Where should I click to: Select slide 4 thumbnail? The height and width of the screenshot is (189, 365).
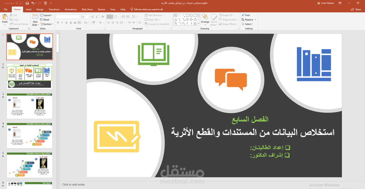[x=30, y=135]
